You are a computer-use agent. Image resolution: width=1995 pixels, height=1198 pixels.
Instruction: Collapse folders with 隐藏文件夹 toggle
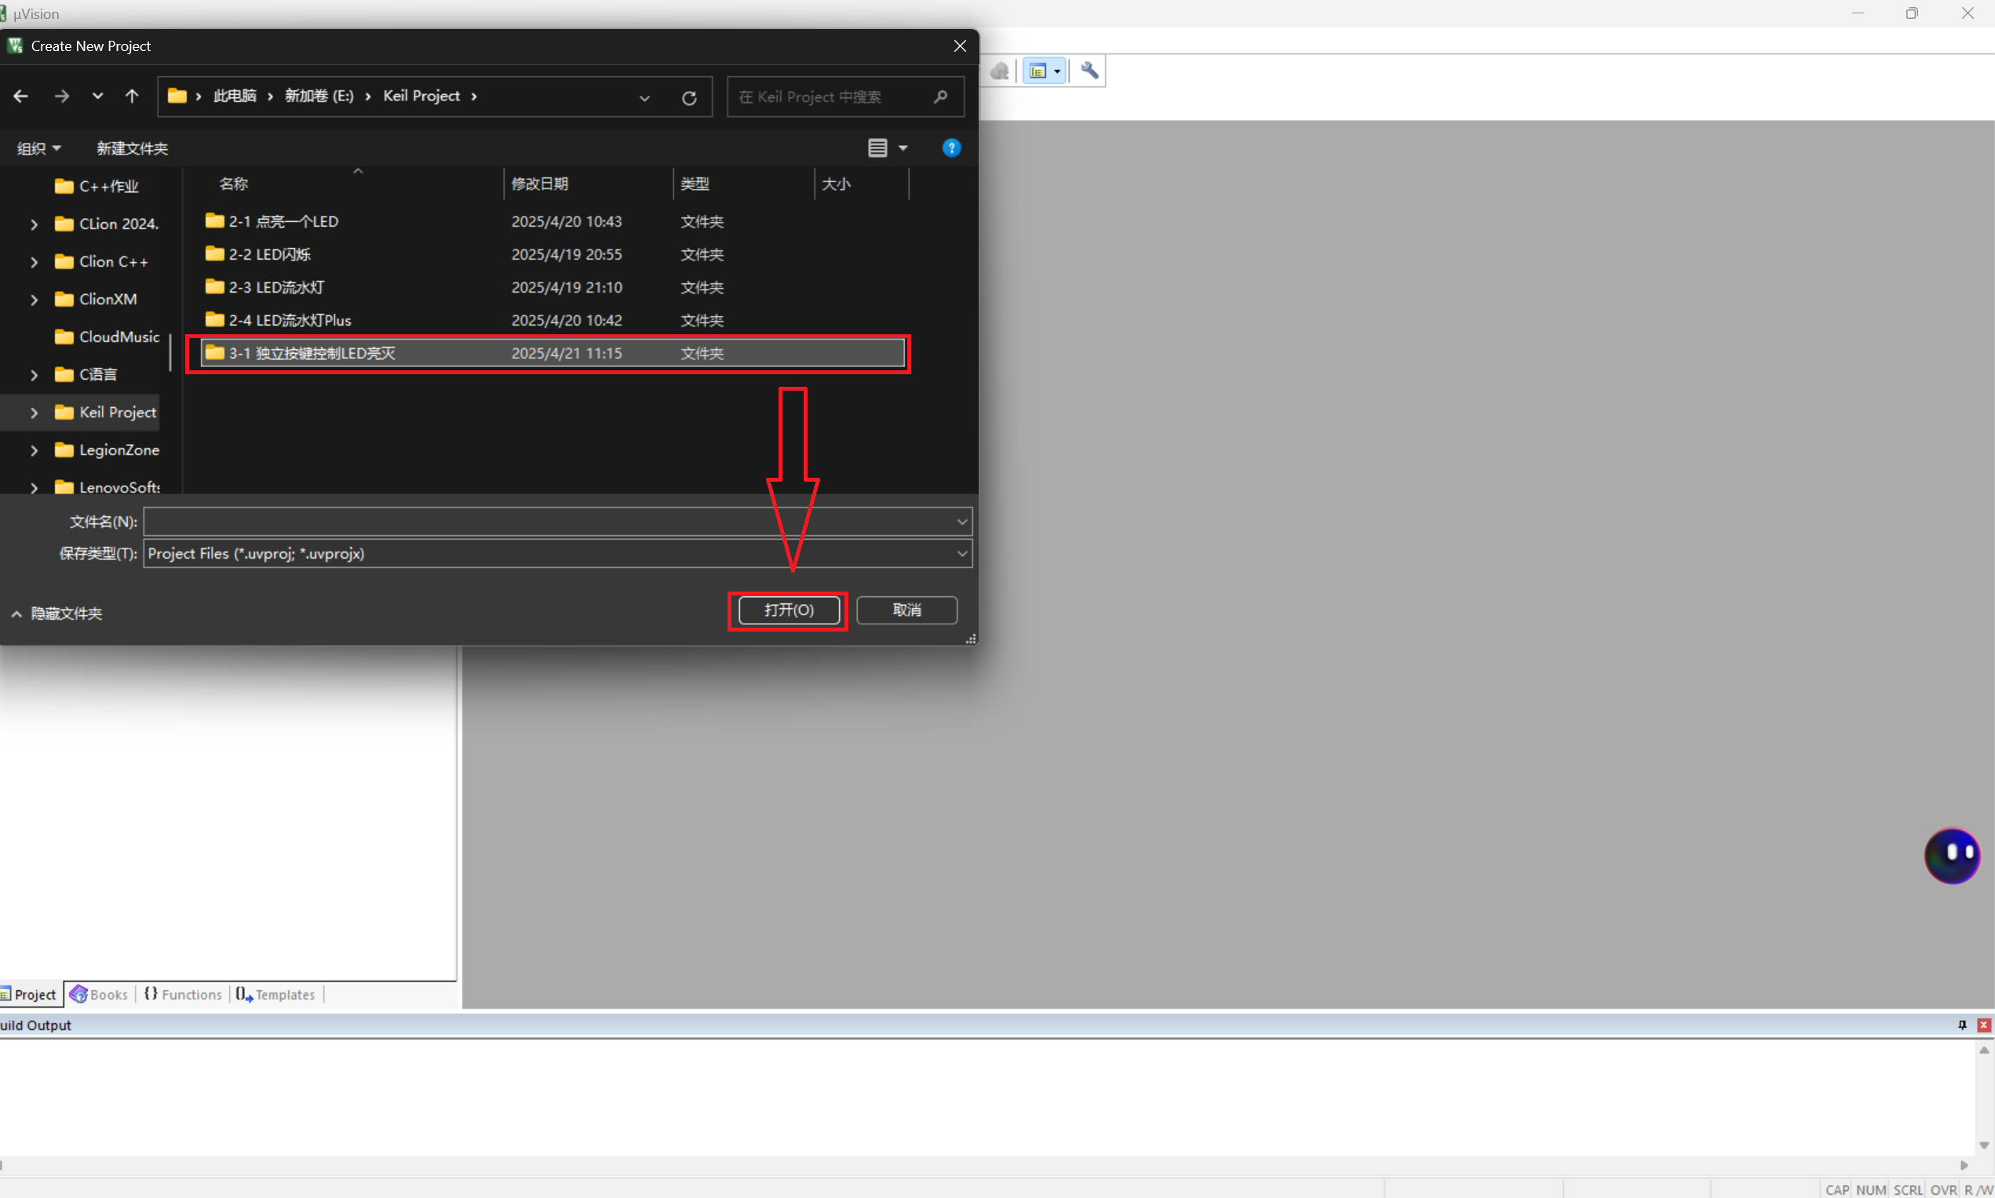[57, 614]
